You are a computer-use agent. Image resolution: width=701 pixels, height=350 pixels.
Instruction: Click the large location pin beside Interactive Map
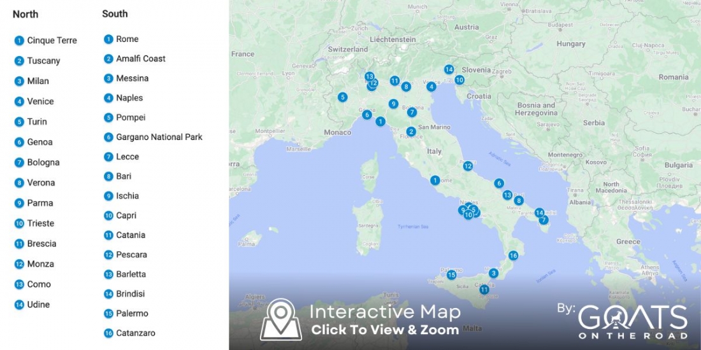[281, 319]
